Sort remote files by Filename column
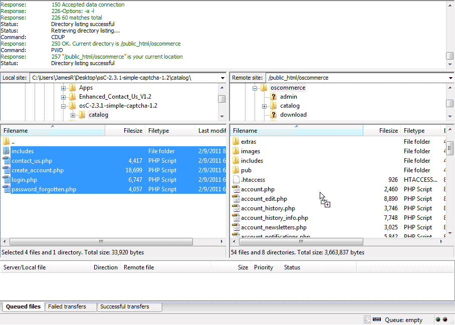This screenshot has height=325, width=455. [x=297, y=131]
